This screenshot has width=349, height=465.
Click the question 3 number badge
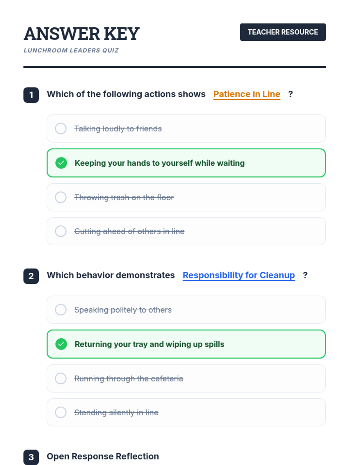31,457
